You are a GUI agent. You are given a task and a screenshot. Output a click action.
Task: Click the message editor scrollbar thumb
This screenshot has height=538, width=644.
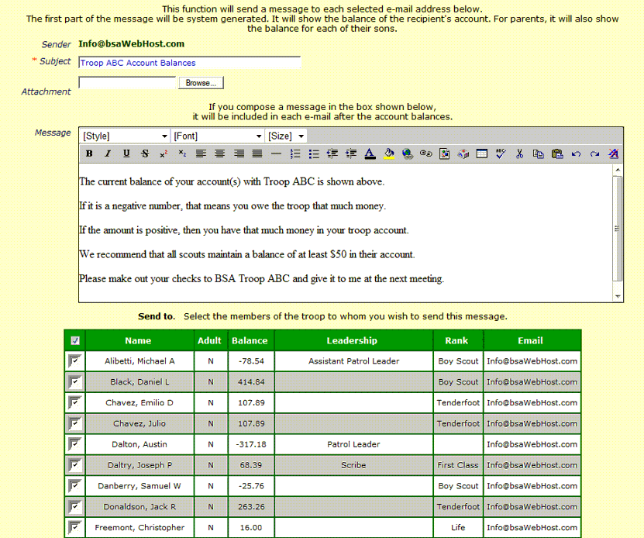(618, 229)
